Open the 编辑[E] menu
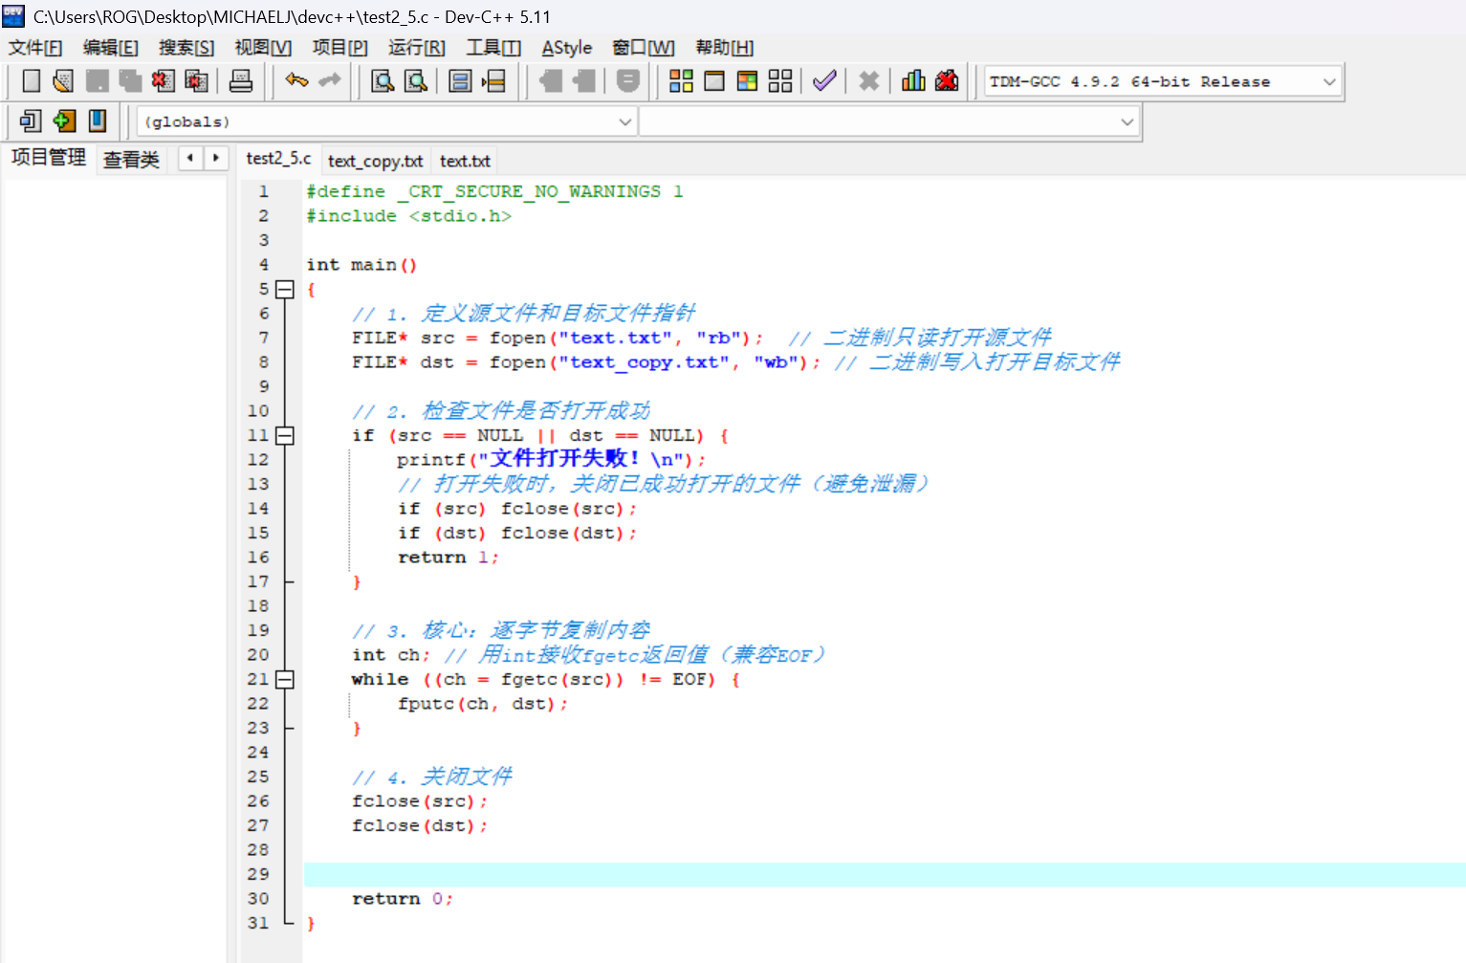The height and width of the screenshot is (963, 1466). point(110,48)
